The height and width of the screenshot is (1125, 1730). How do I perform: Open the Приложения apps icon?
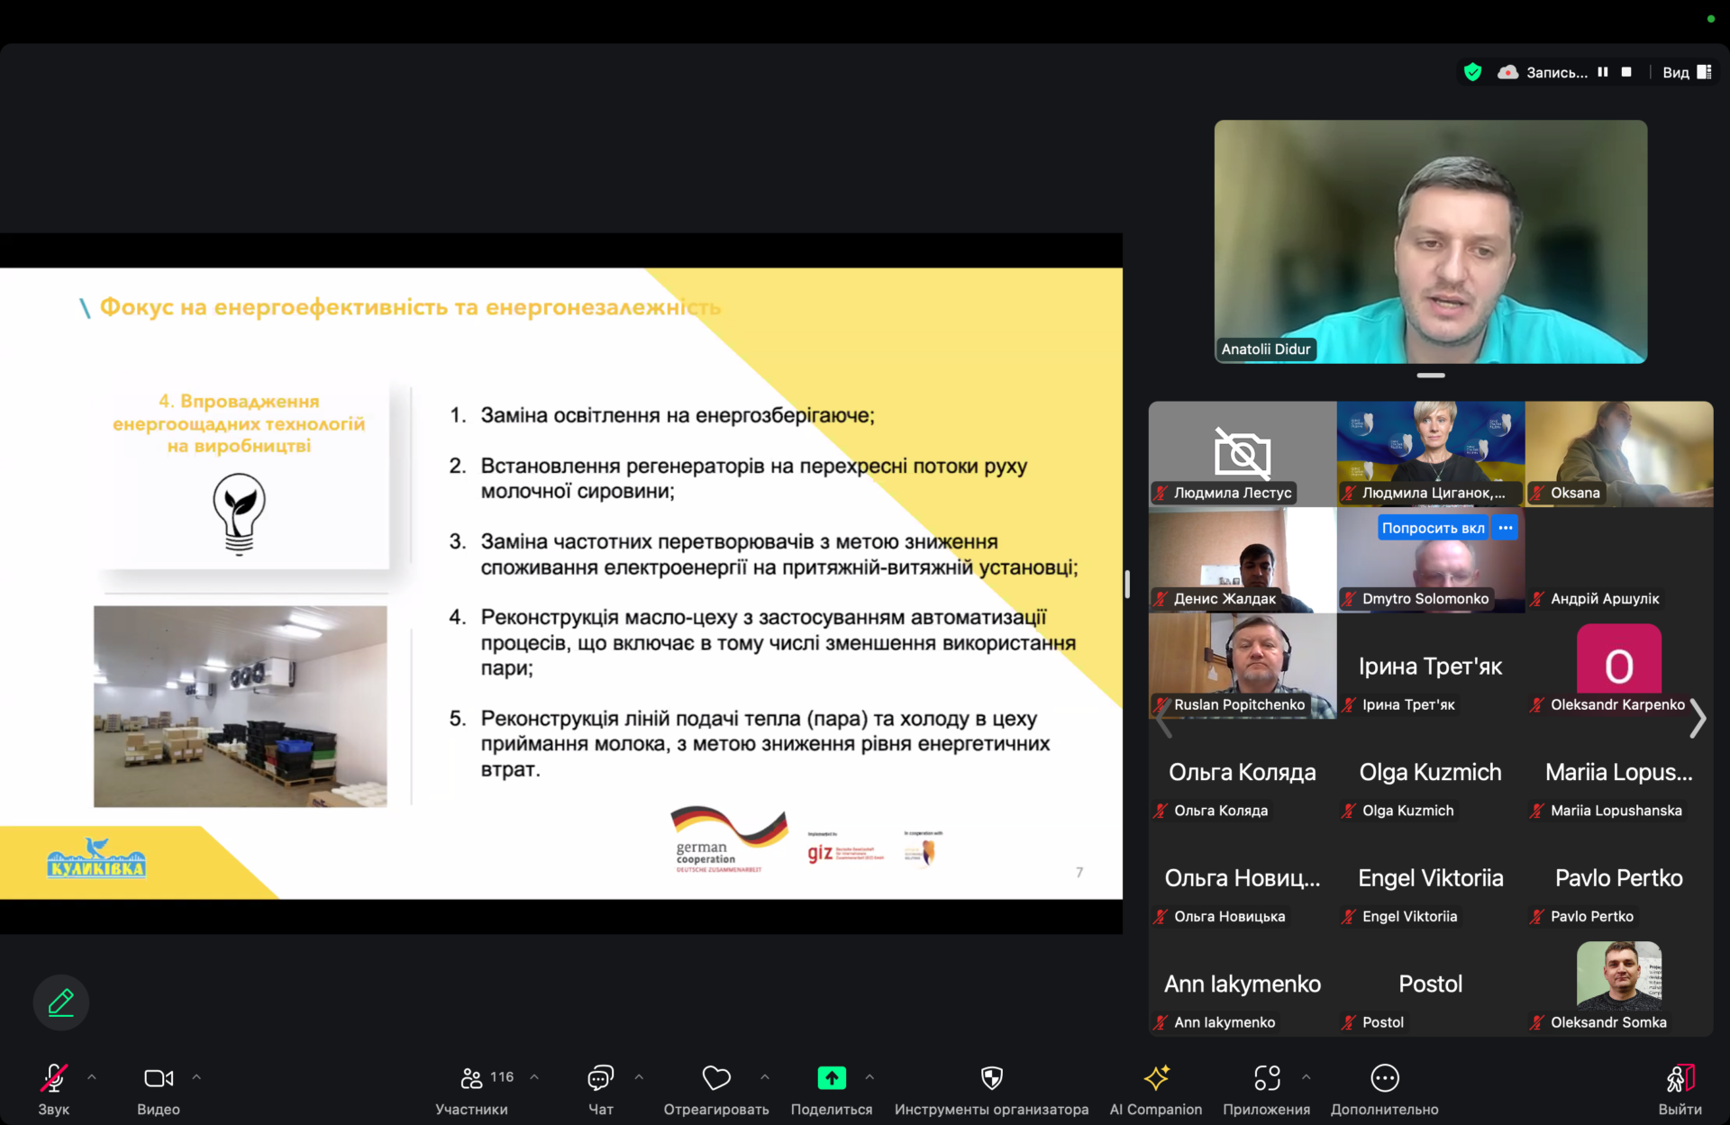point(1266,1078)
